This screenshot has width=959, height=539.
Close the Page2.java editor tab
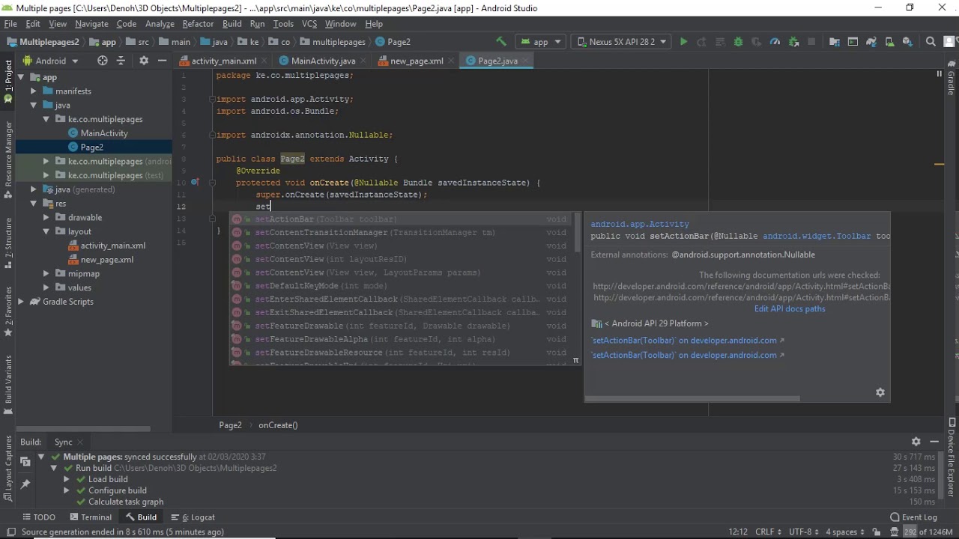pyautogui.click(x=526, y=61)
